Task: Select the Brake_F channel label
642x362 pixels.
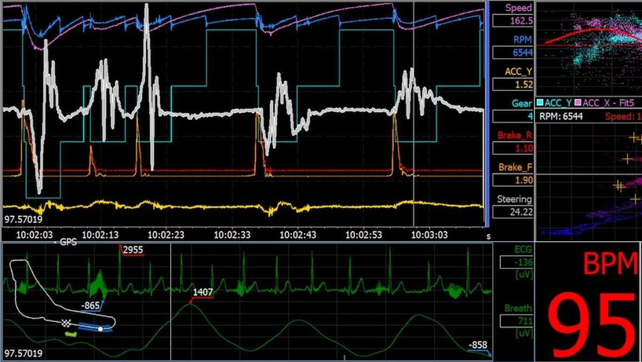Action: (515, 167)
